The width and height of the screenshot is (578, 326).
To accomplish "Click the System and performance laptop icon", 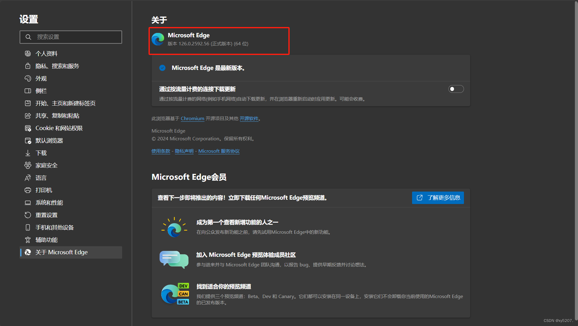I will (x=28, y=202).
